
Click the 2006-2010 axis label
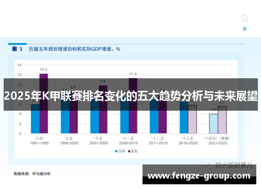click(x=128, y=143)
